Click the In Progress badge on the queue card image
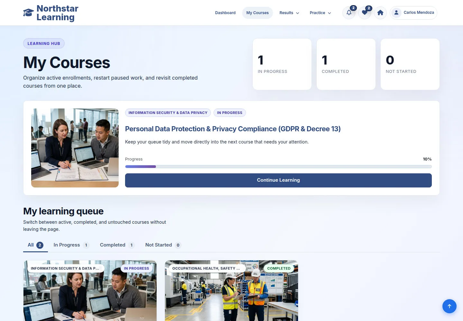The height and width of the screenshot is (321, 463). point(136,268)
